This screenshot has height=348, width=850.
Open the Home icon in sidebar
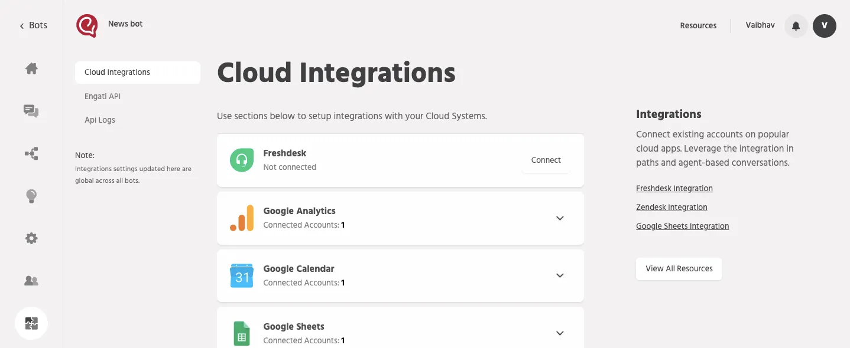[31, 68]
